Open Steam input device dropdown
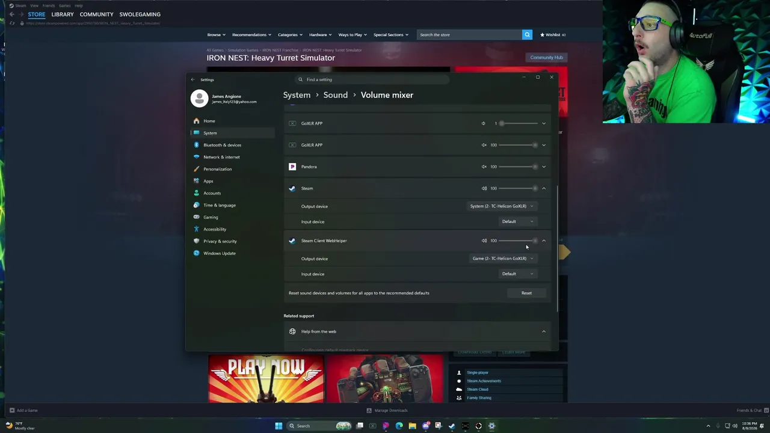 tap(517, 222)
